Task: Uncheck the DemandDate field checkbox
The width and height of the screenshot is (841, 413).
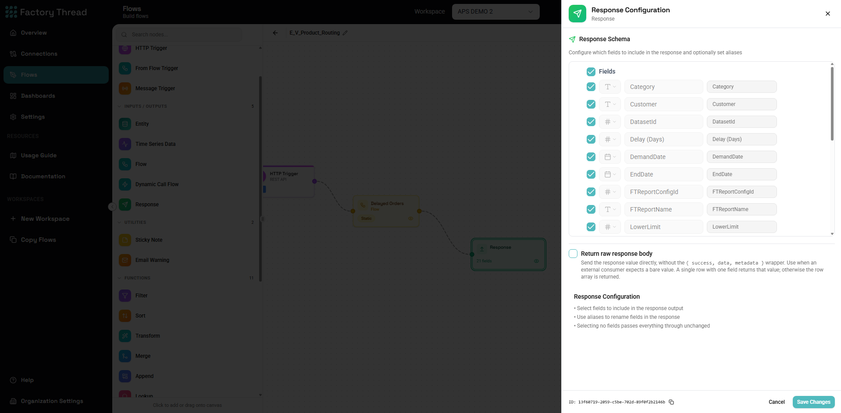Action: (591, 157)
